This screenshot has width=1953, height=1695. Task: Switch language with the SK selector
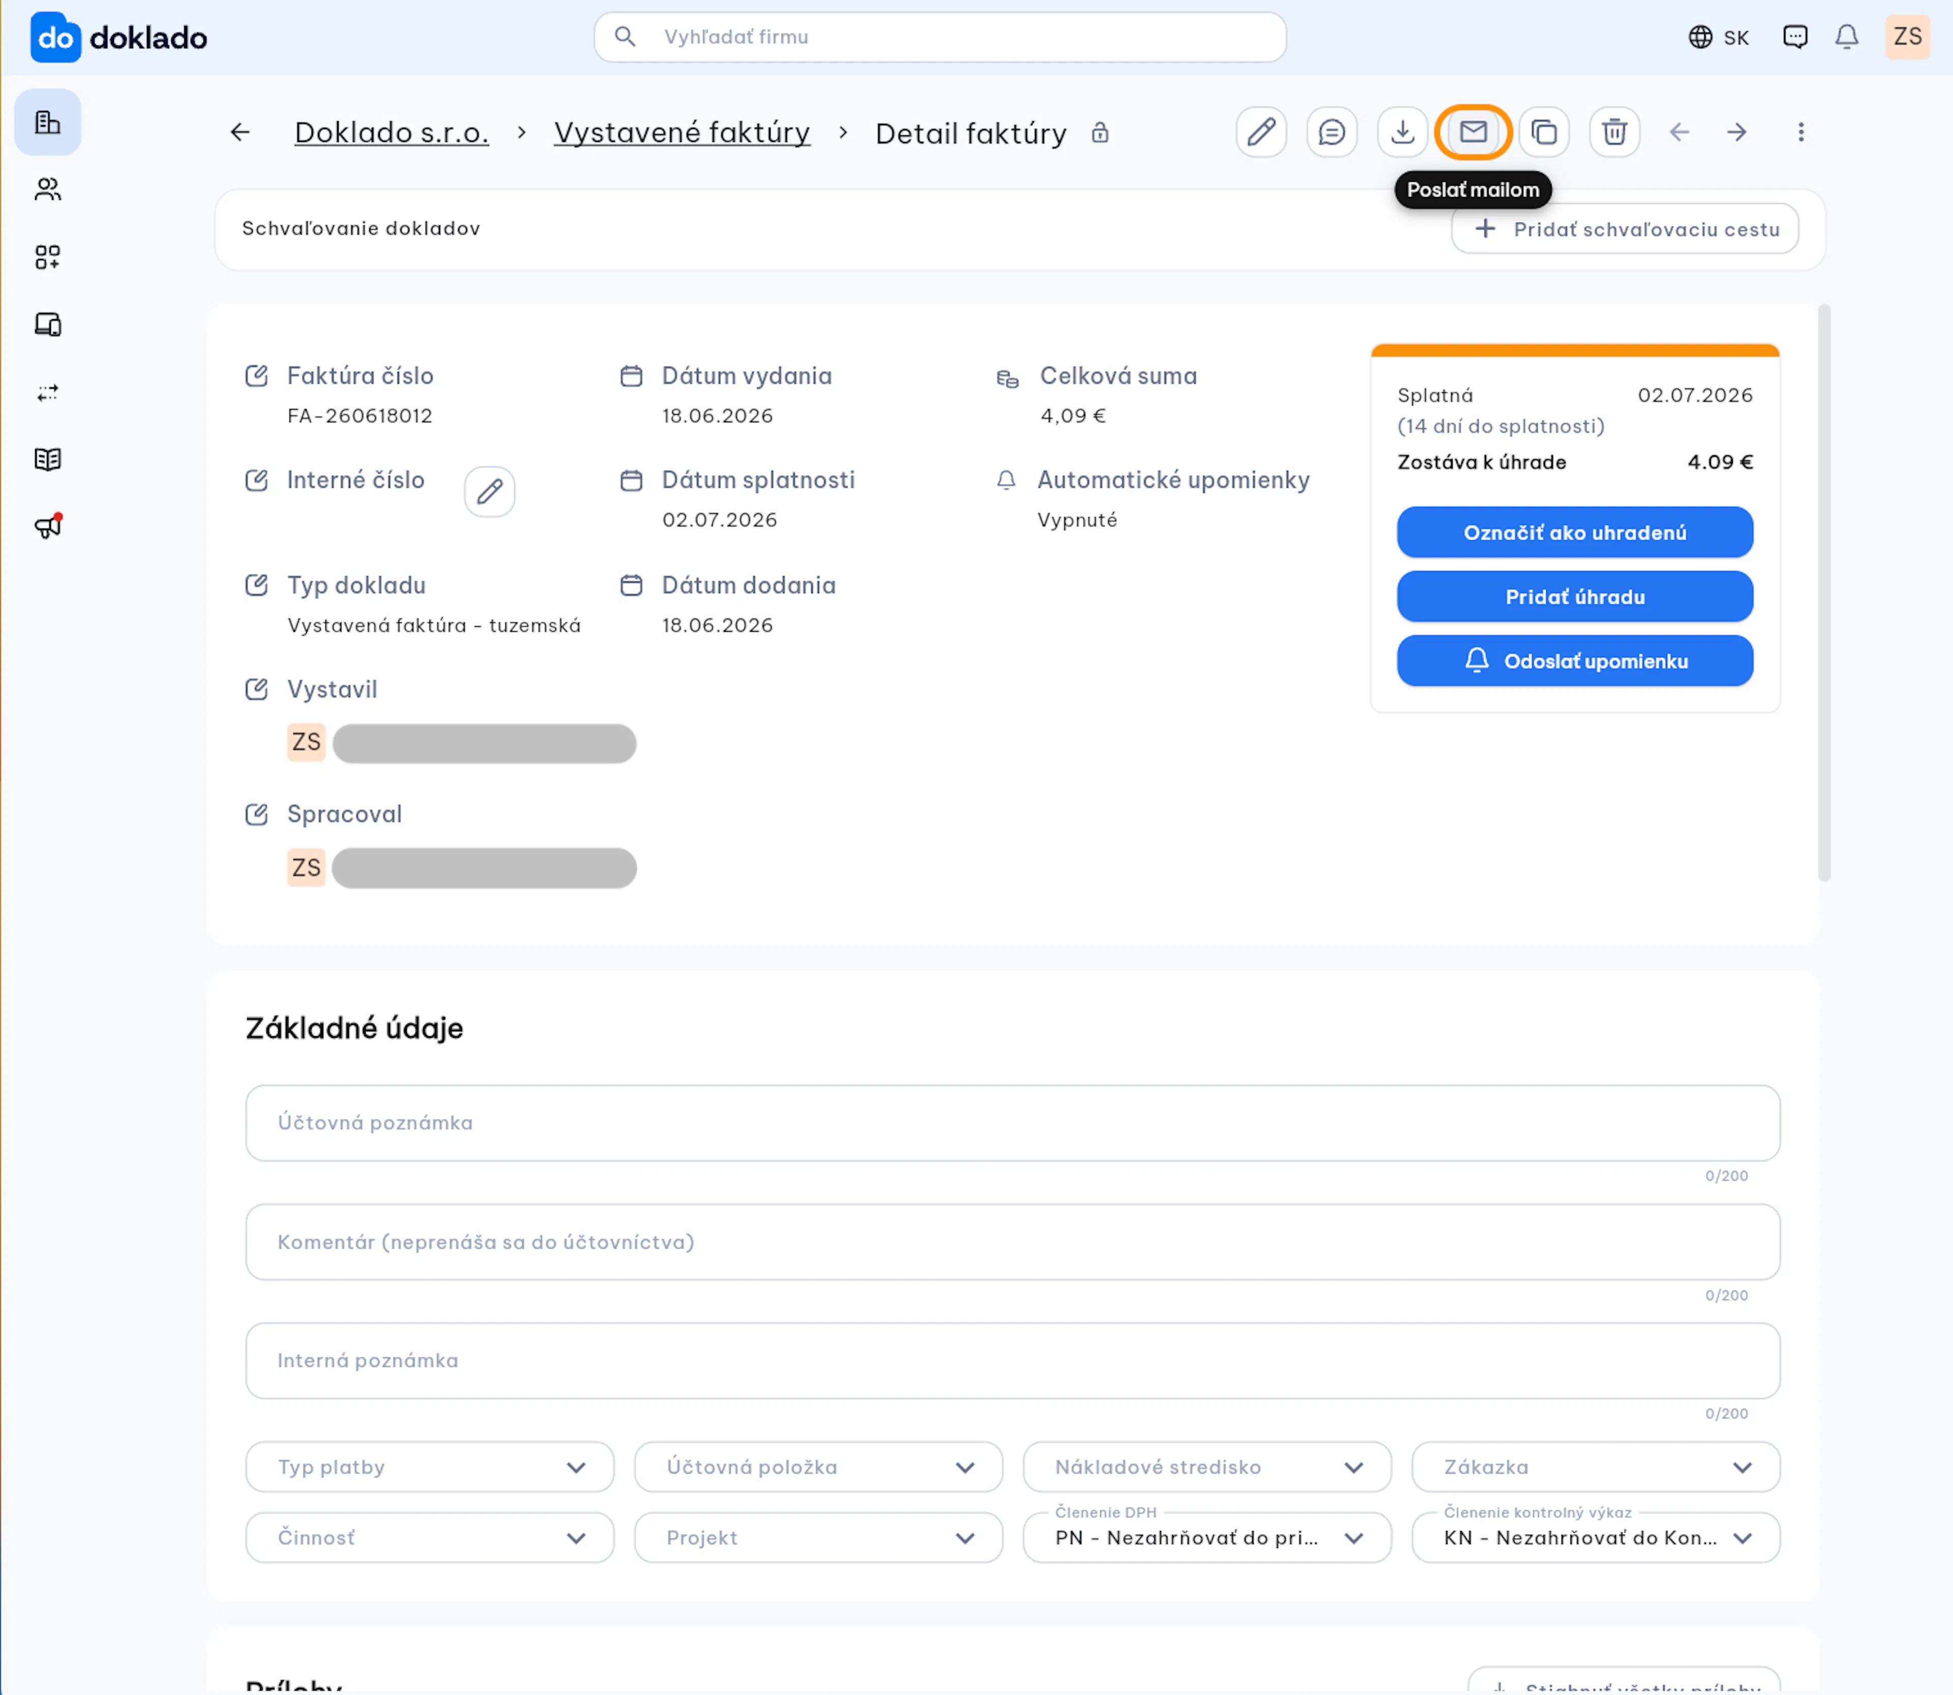click(1719, 37)
